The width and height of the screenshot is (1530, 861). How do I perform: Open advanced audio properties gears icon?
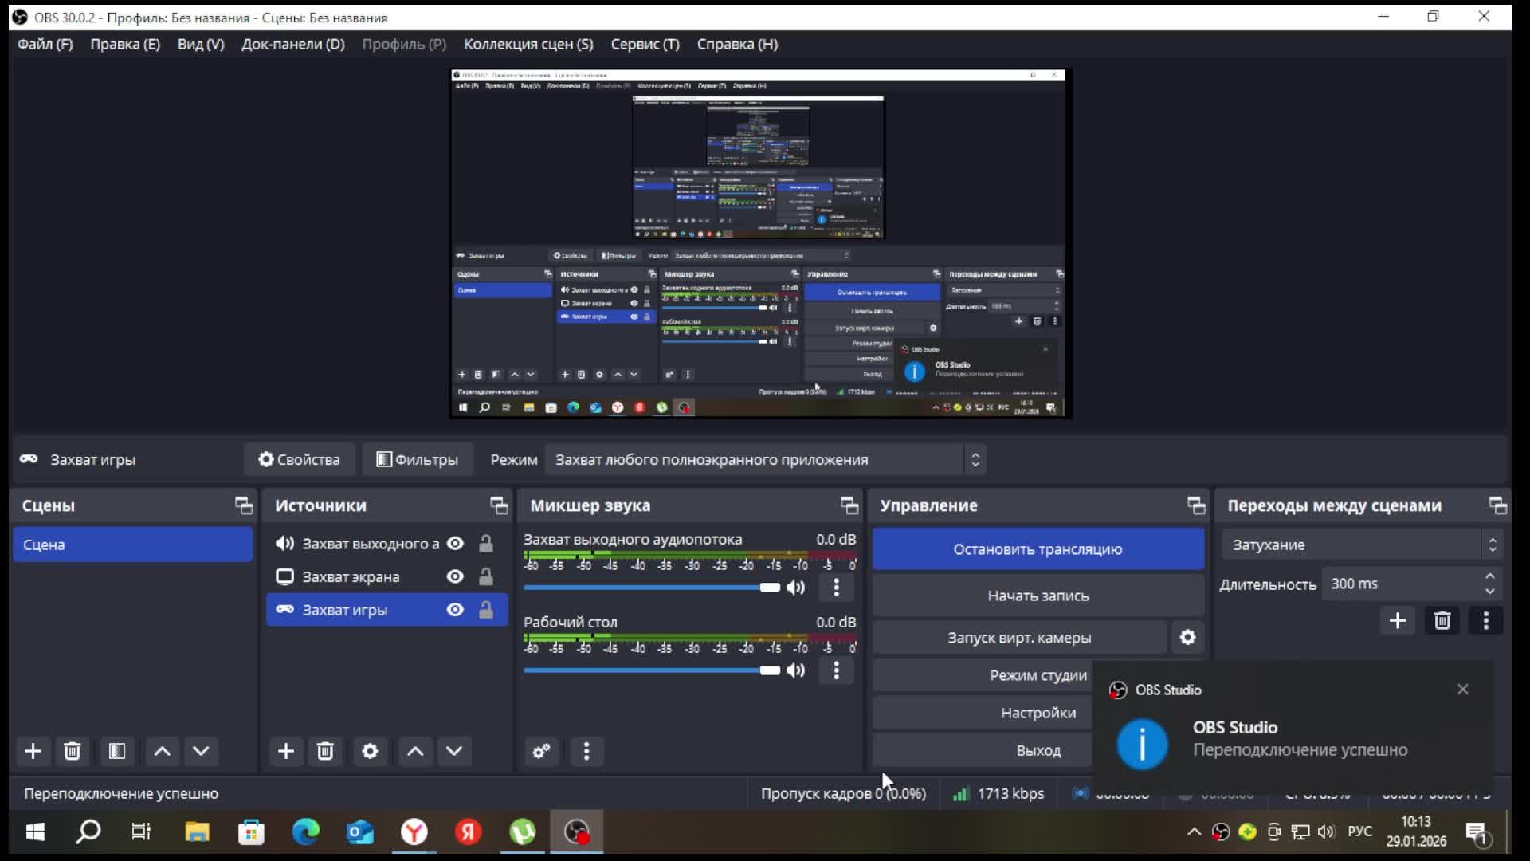[x=541, y=751]
